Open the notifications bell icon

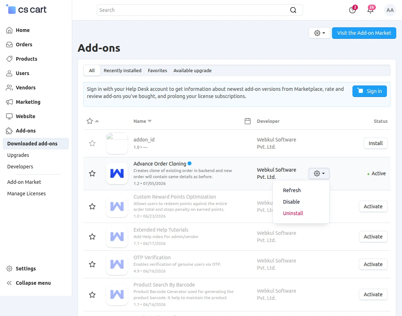(x=370, y=10)
